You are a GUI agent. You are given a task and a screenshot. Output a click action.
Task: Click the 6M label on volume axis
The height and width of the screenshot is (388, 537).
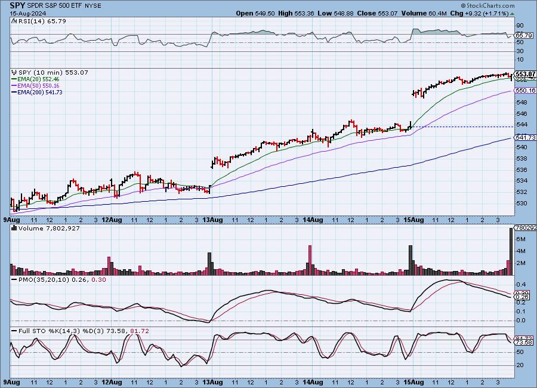tap(521, 239)
